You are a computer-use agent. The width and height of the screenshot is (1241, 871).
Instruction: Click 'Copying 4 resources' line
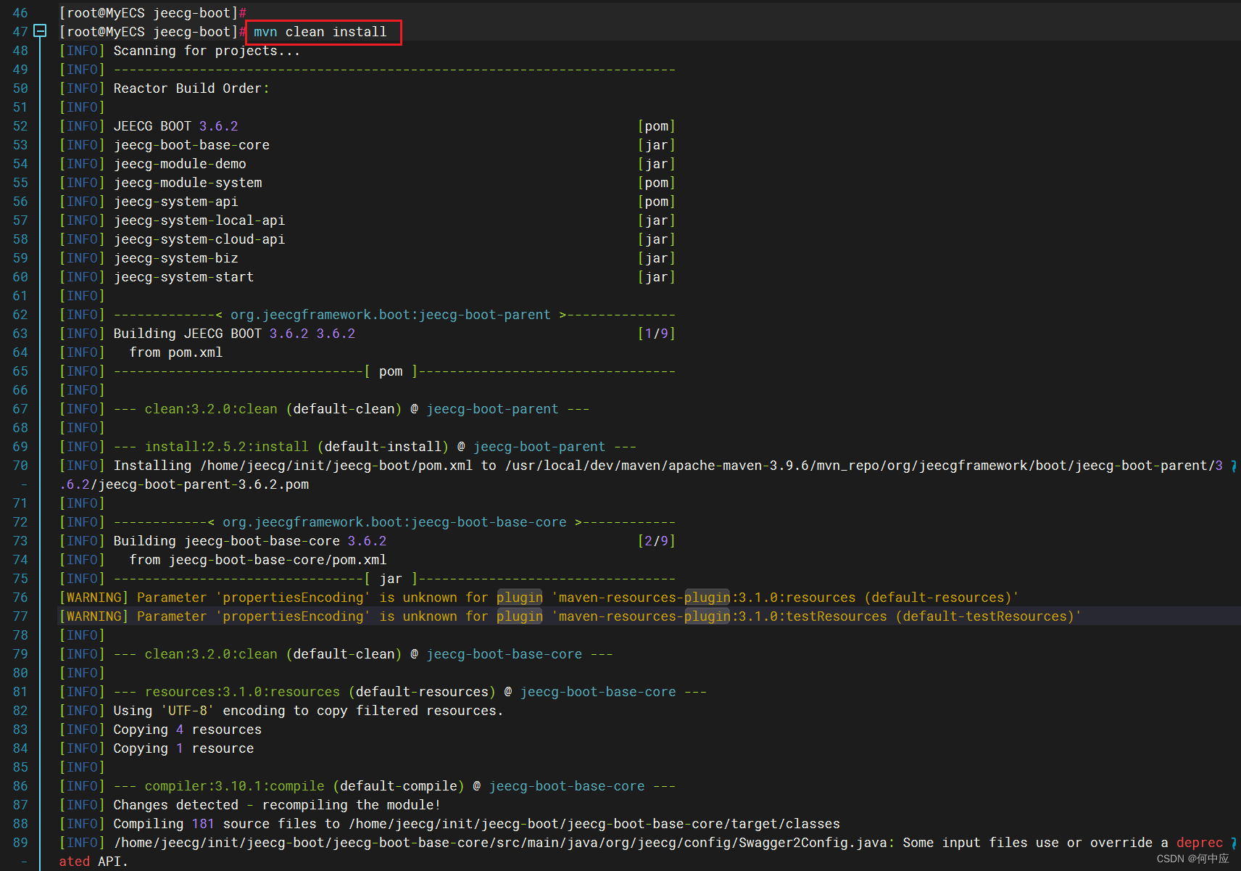[187, 730]
